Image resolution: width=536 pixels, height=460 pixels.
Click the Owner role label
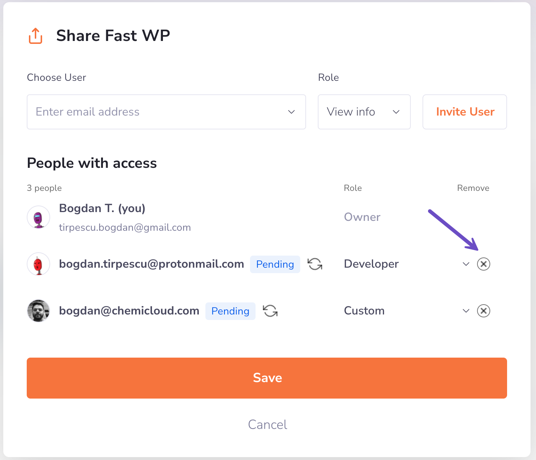tap(362, 217)
